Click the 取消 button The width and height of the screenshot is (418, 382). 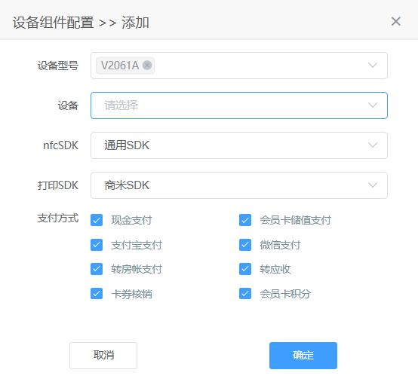point(103,356)
